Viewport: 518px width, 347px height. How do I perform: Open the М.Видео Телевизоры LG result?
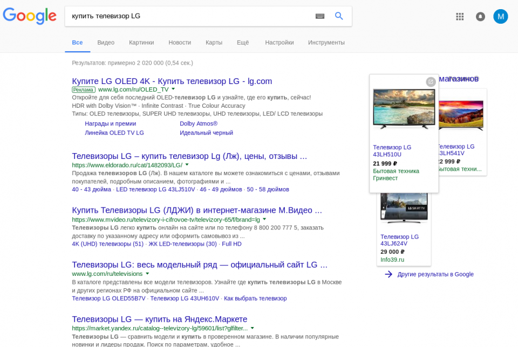(197, 210)
